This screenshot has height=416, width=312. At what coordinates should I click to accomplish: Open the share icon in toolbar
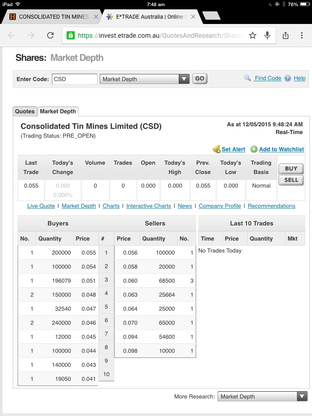click(286, 35)
